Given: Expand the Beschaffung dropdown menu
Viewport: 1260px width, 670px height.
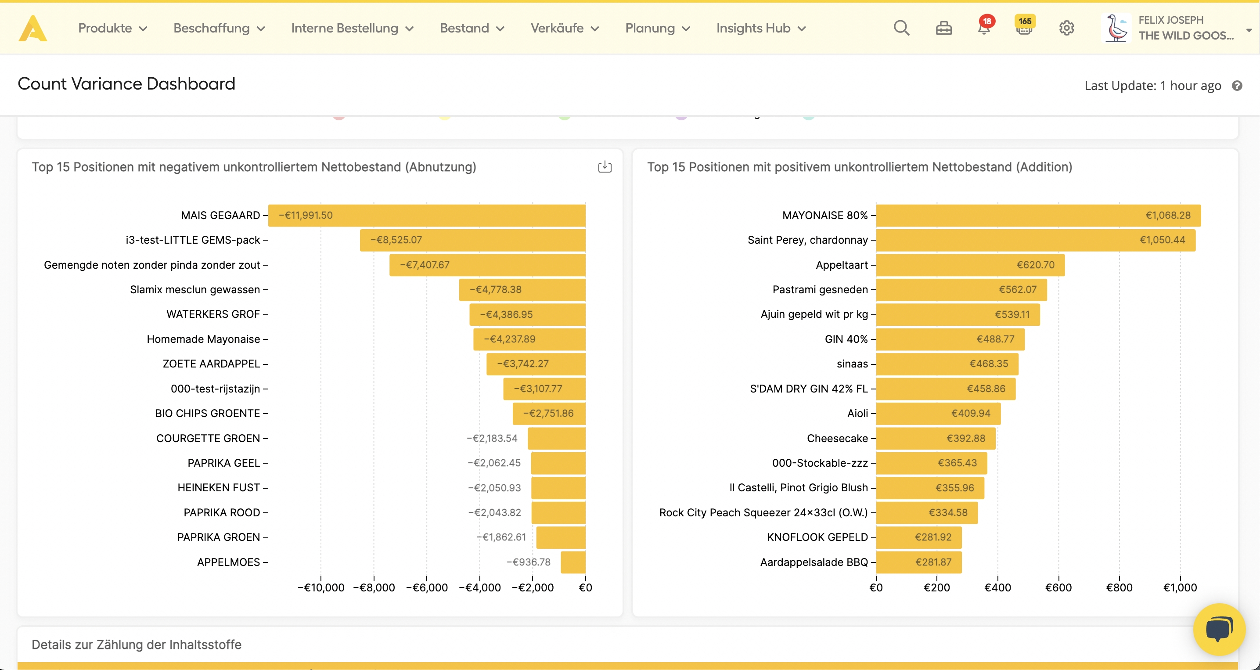Looking at the screenshot, I should pos(219,29).
